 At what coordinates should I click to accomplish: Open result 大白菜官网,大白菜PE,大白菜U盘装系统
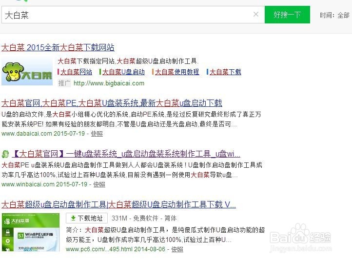112,103
